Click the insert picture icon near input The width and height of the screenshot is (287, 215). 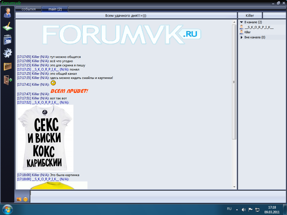click(x=19, y=199)
